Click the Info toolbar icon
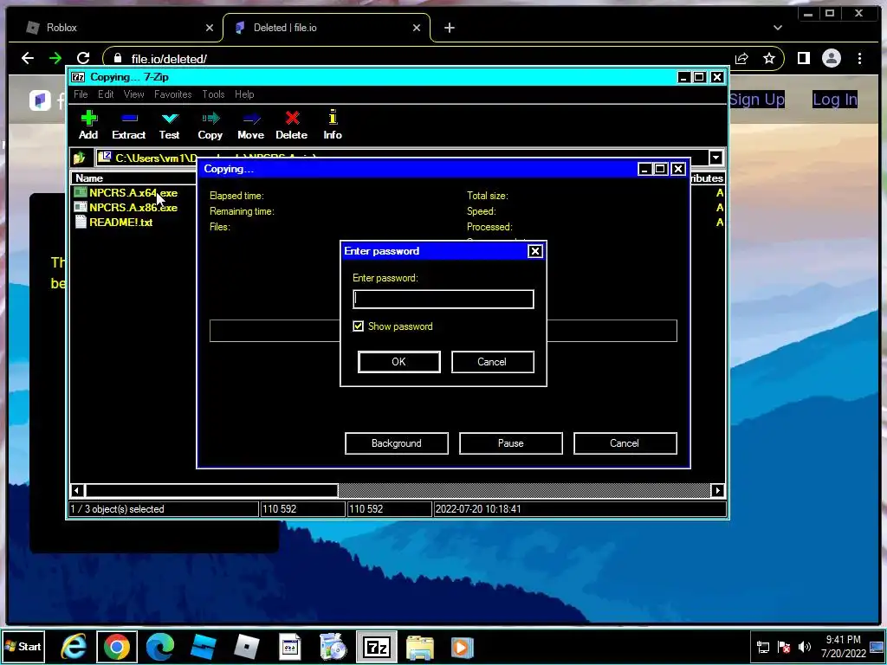 333,125
